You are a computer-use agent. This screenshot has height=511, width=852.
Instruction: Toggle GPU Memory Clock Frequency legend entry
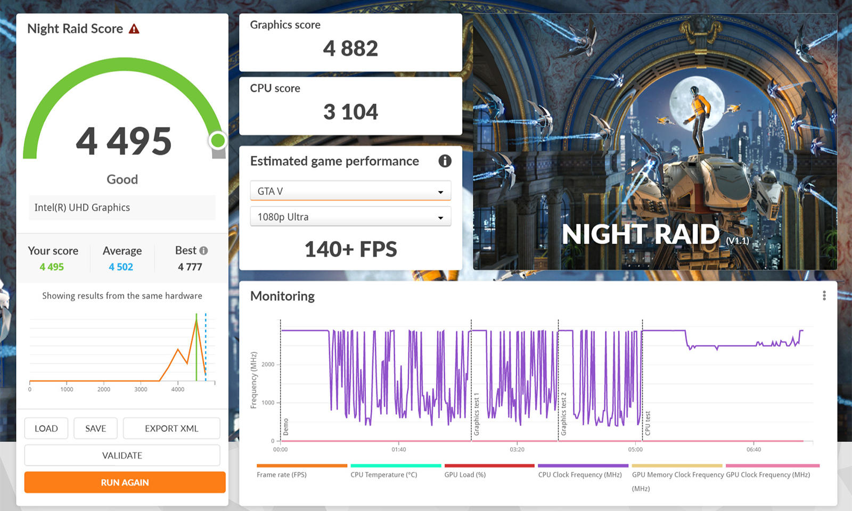tap(677, 475)
